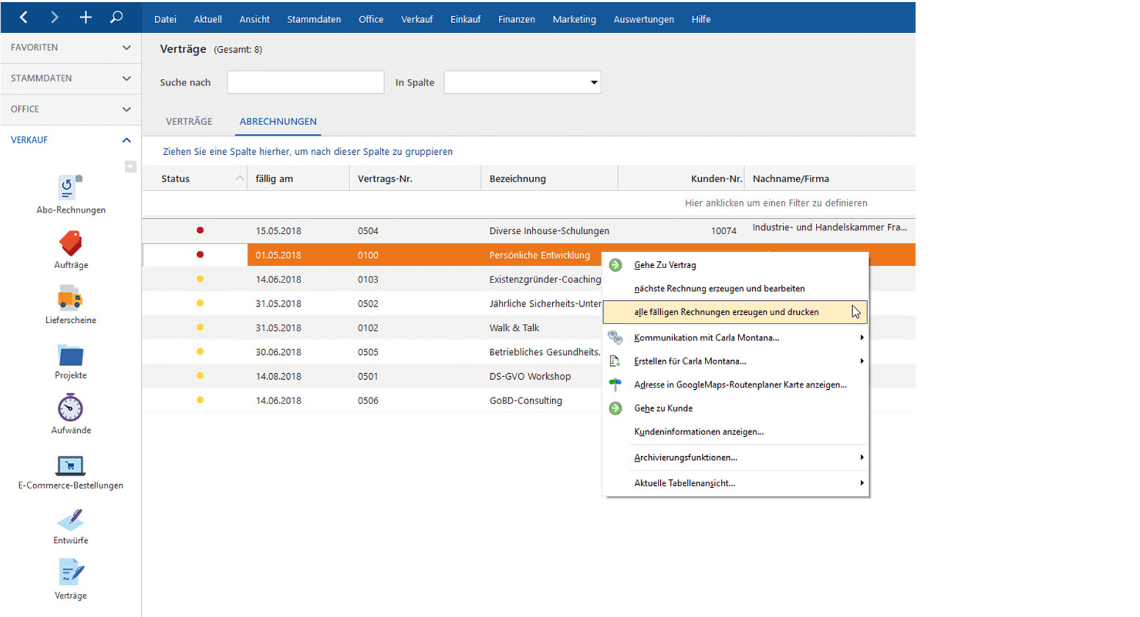The image size is (1140, 617).
Task: Click contract number 0502
Action: point(368,303)
